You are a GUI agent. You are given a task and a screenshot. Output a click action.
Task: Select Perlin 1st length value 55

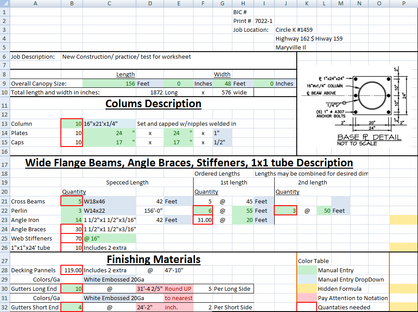click(243, 211)
